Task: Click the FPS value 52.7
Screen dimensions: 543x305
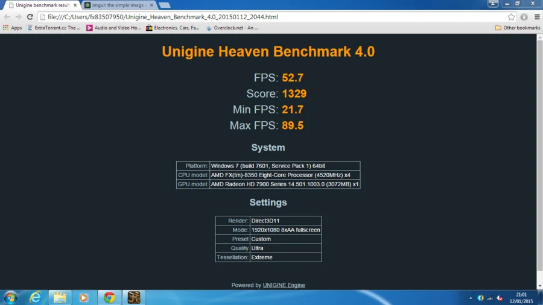Action: click(293, 78)
